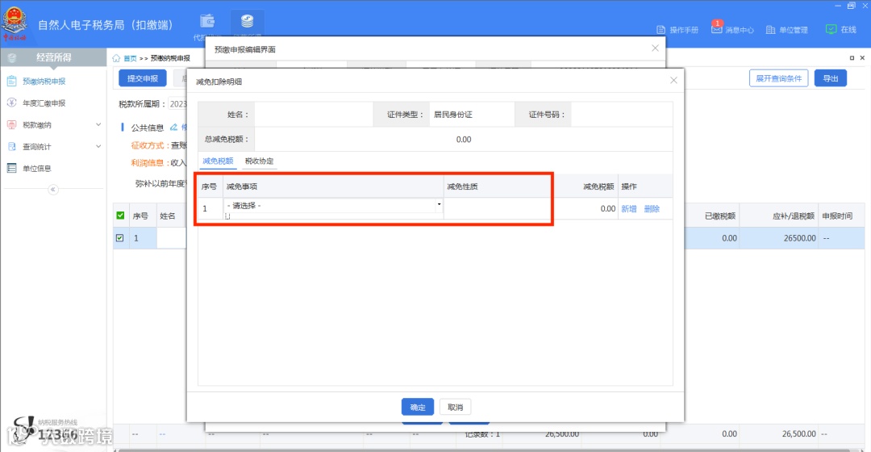Click the edit pencil icon beside 公共信息
The width and height of the screenshot is (871, 452).
[x=174, y=128]
